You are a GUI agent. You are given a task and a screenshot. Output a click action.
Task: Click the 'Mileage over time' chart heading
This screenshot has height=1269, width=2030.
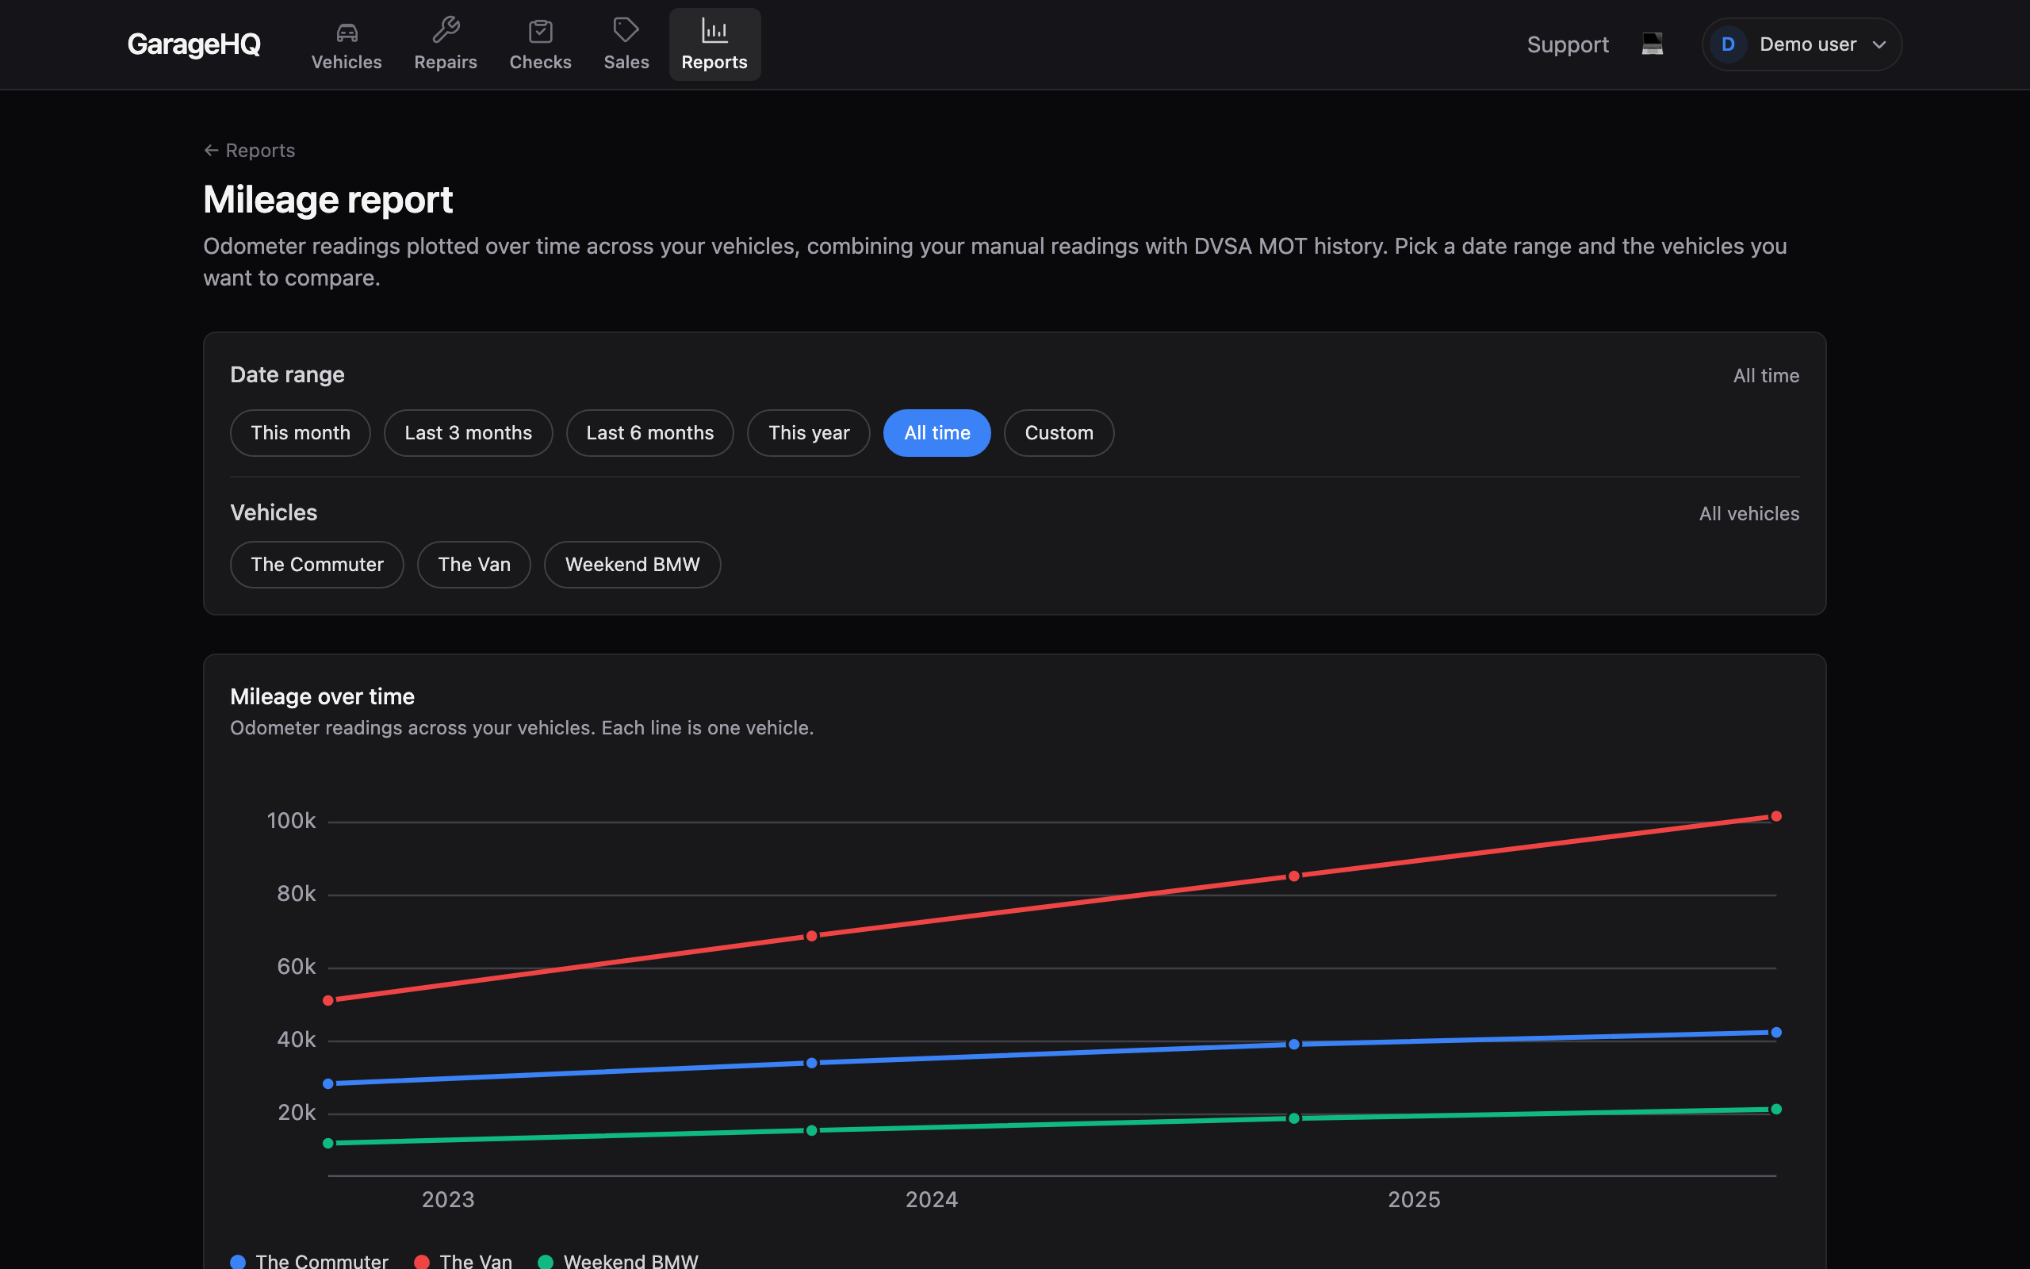click(322, 696)
